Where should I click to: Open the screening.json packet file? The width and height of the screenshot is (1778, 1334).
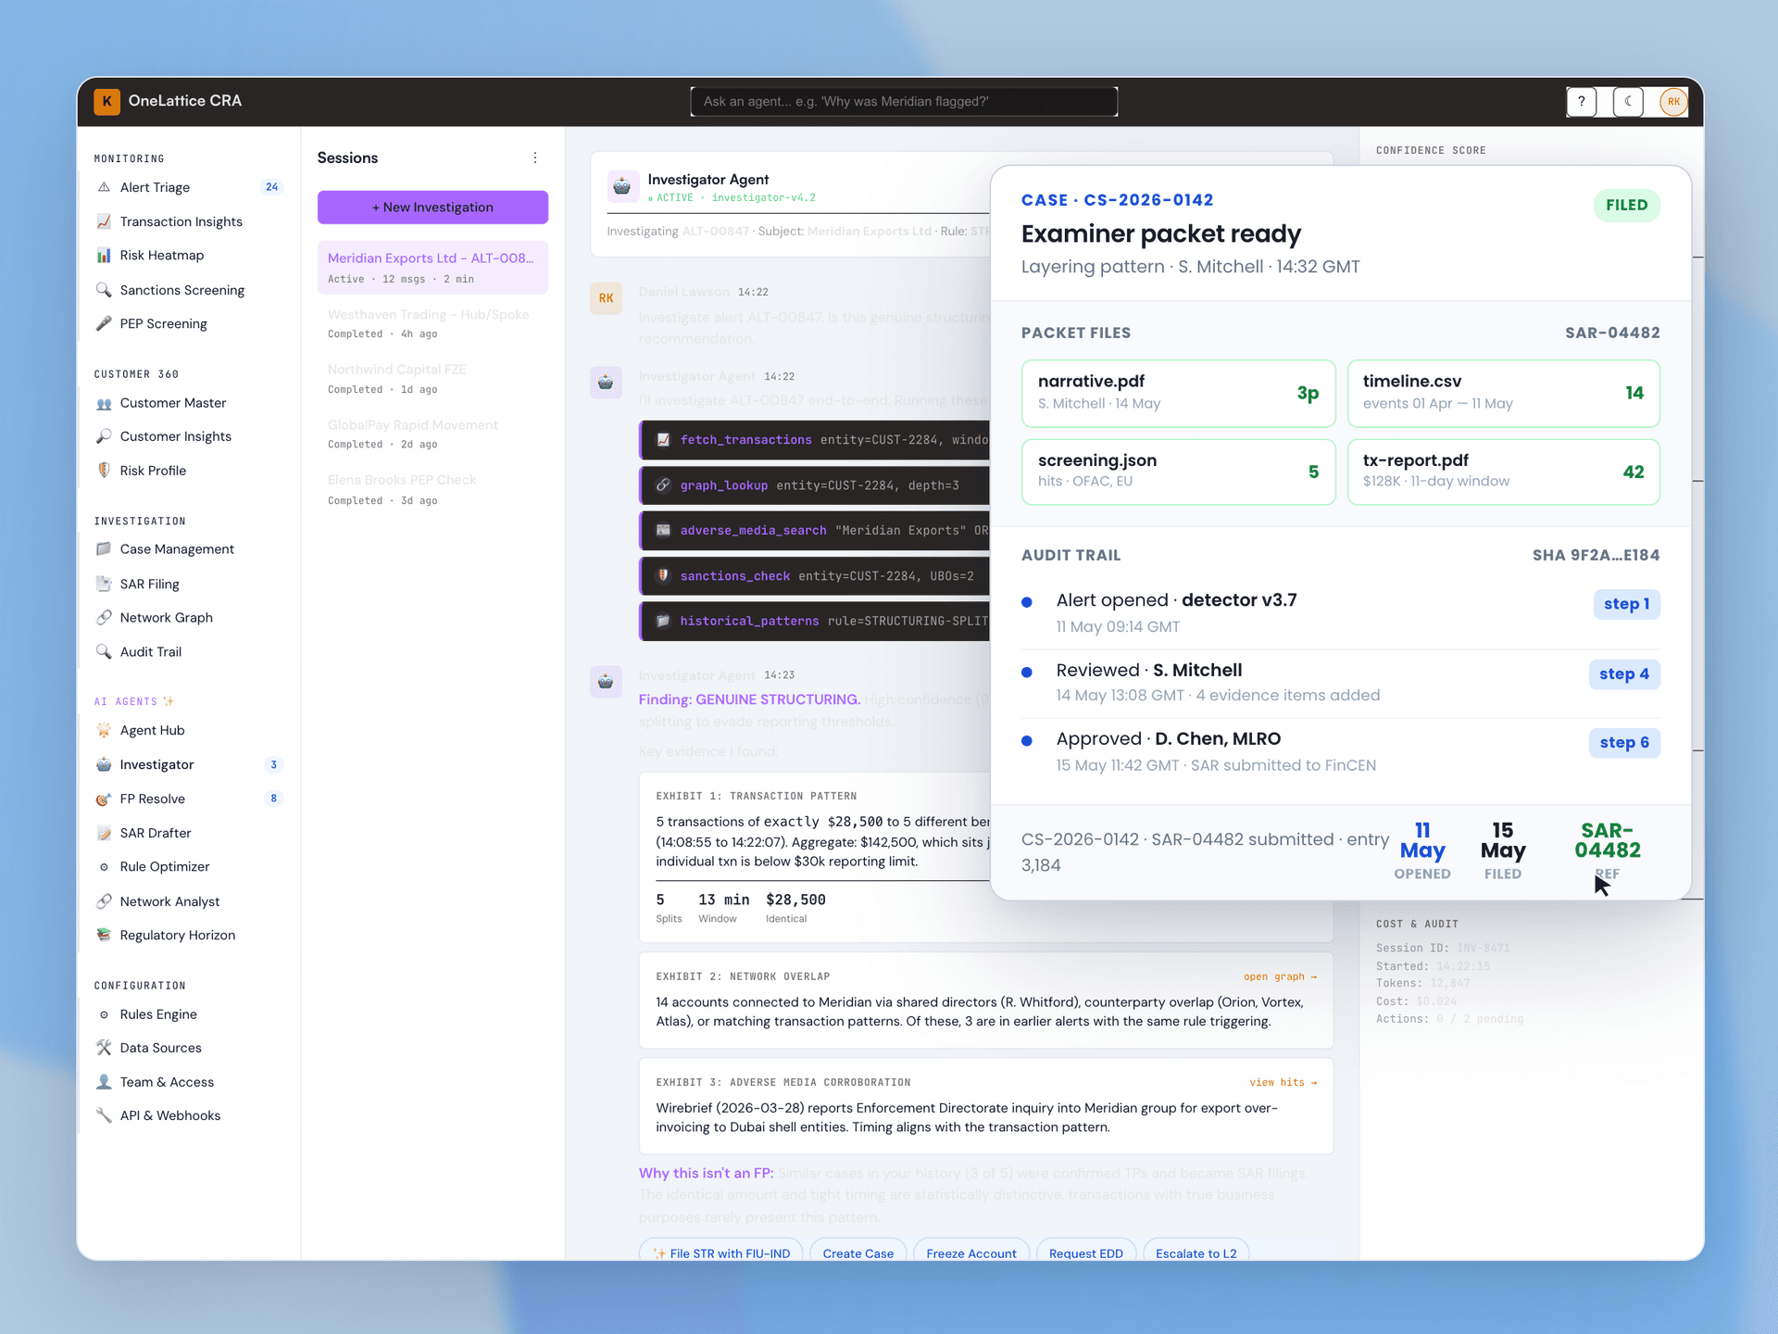(1178, 472)
